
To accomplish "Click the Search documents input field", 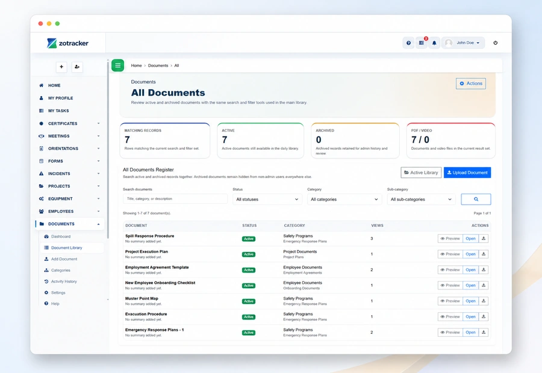I will point(175,199).
